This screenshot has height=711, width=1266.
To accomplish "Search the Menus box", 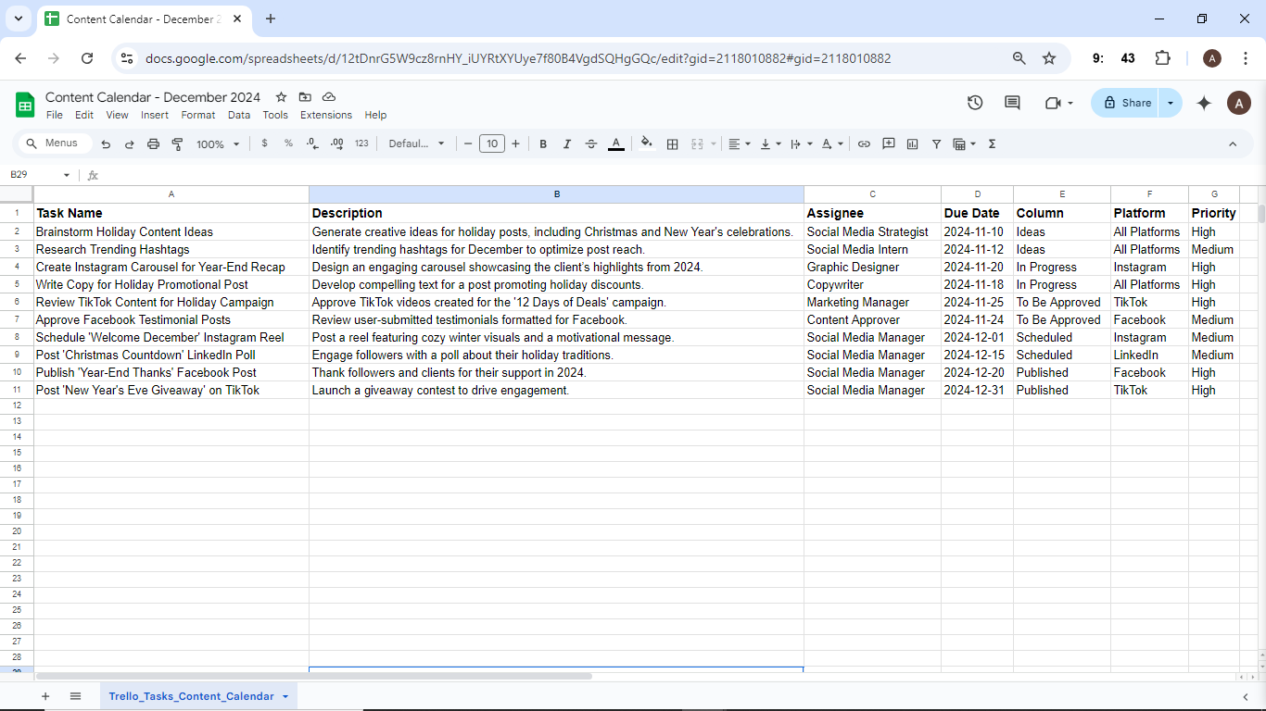I will [x=56, y=143].
